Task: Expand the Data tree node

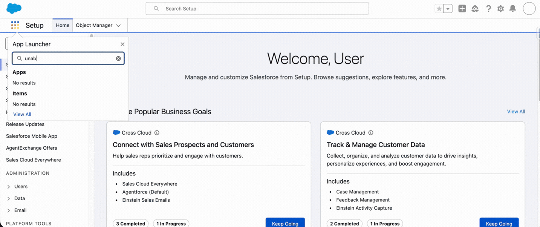Action: click(9, 198)
